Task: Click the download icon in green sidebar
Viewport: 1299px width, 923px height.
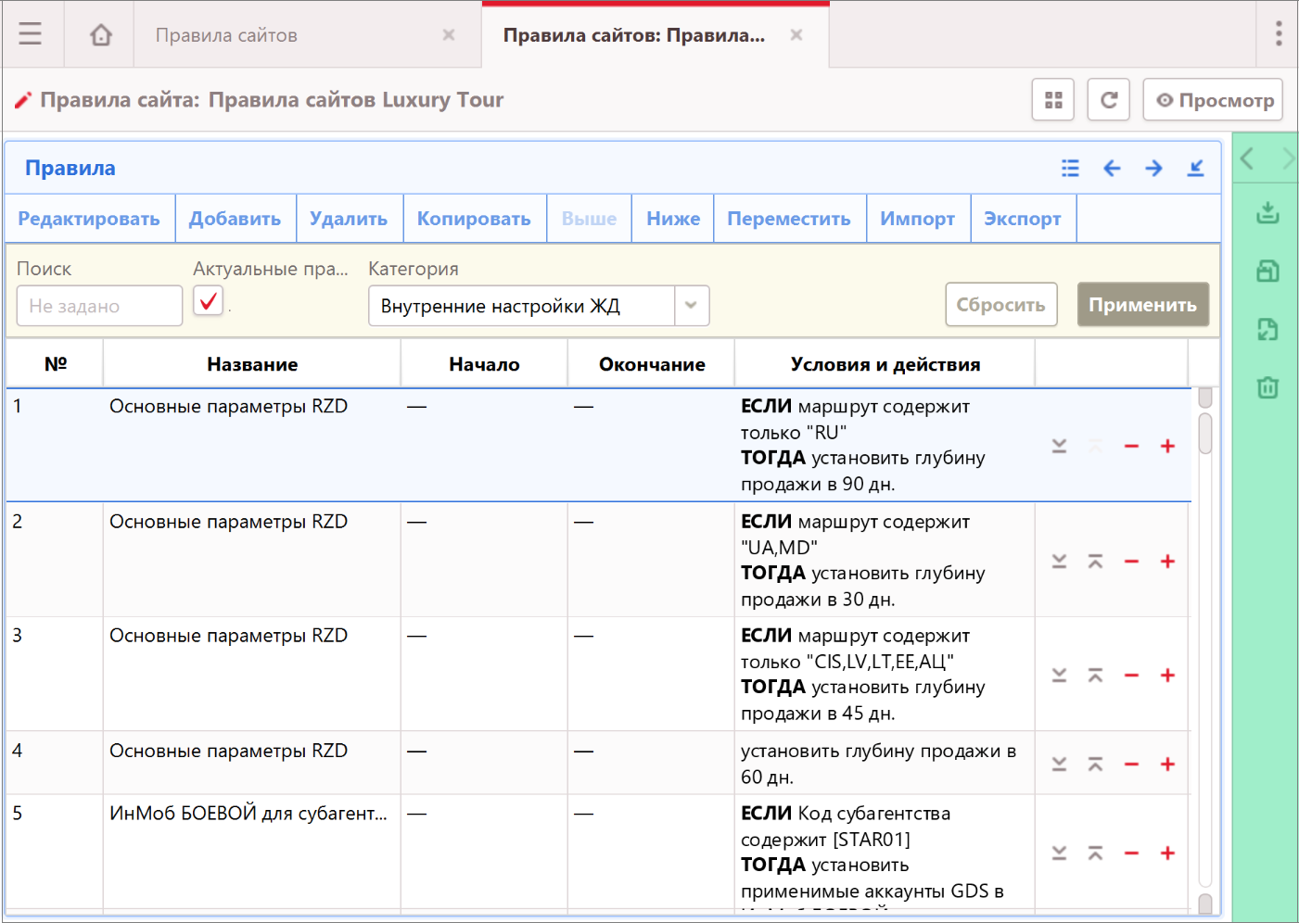Action: click(1267, 213)
